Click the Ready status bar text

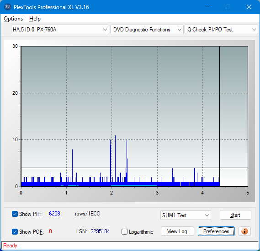[x=10, y=246]
